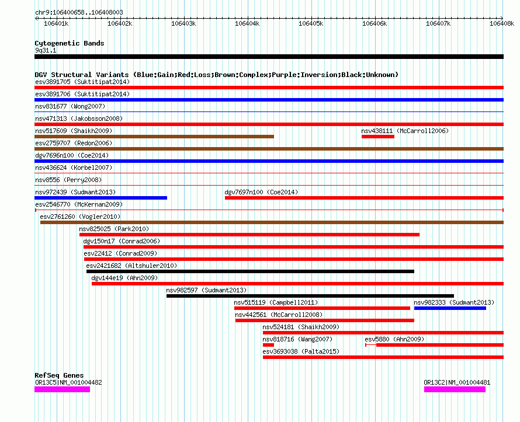Viewport: 520px width, 422px height.
Task: Select the brown esv2759707 complex bar
Action: [269, 149]
